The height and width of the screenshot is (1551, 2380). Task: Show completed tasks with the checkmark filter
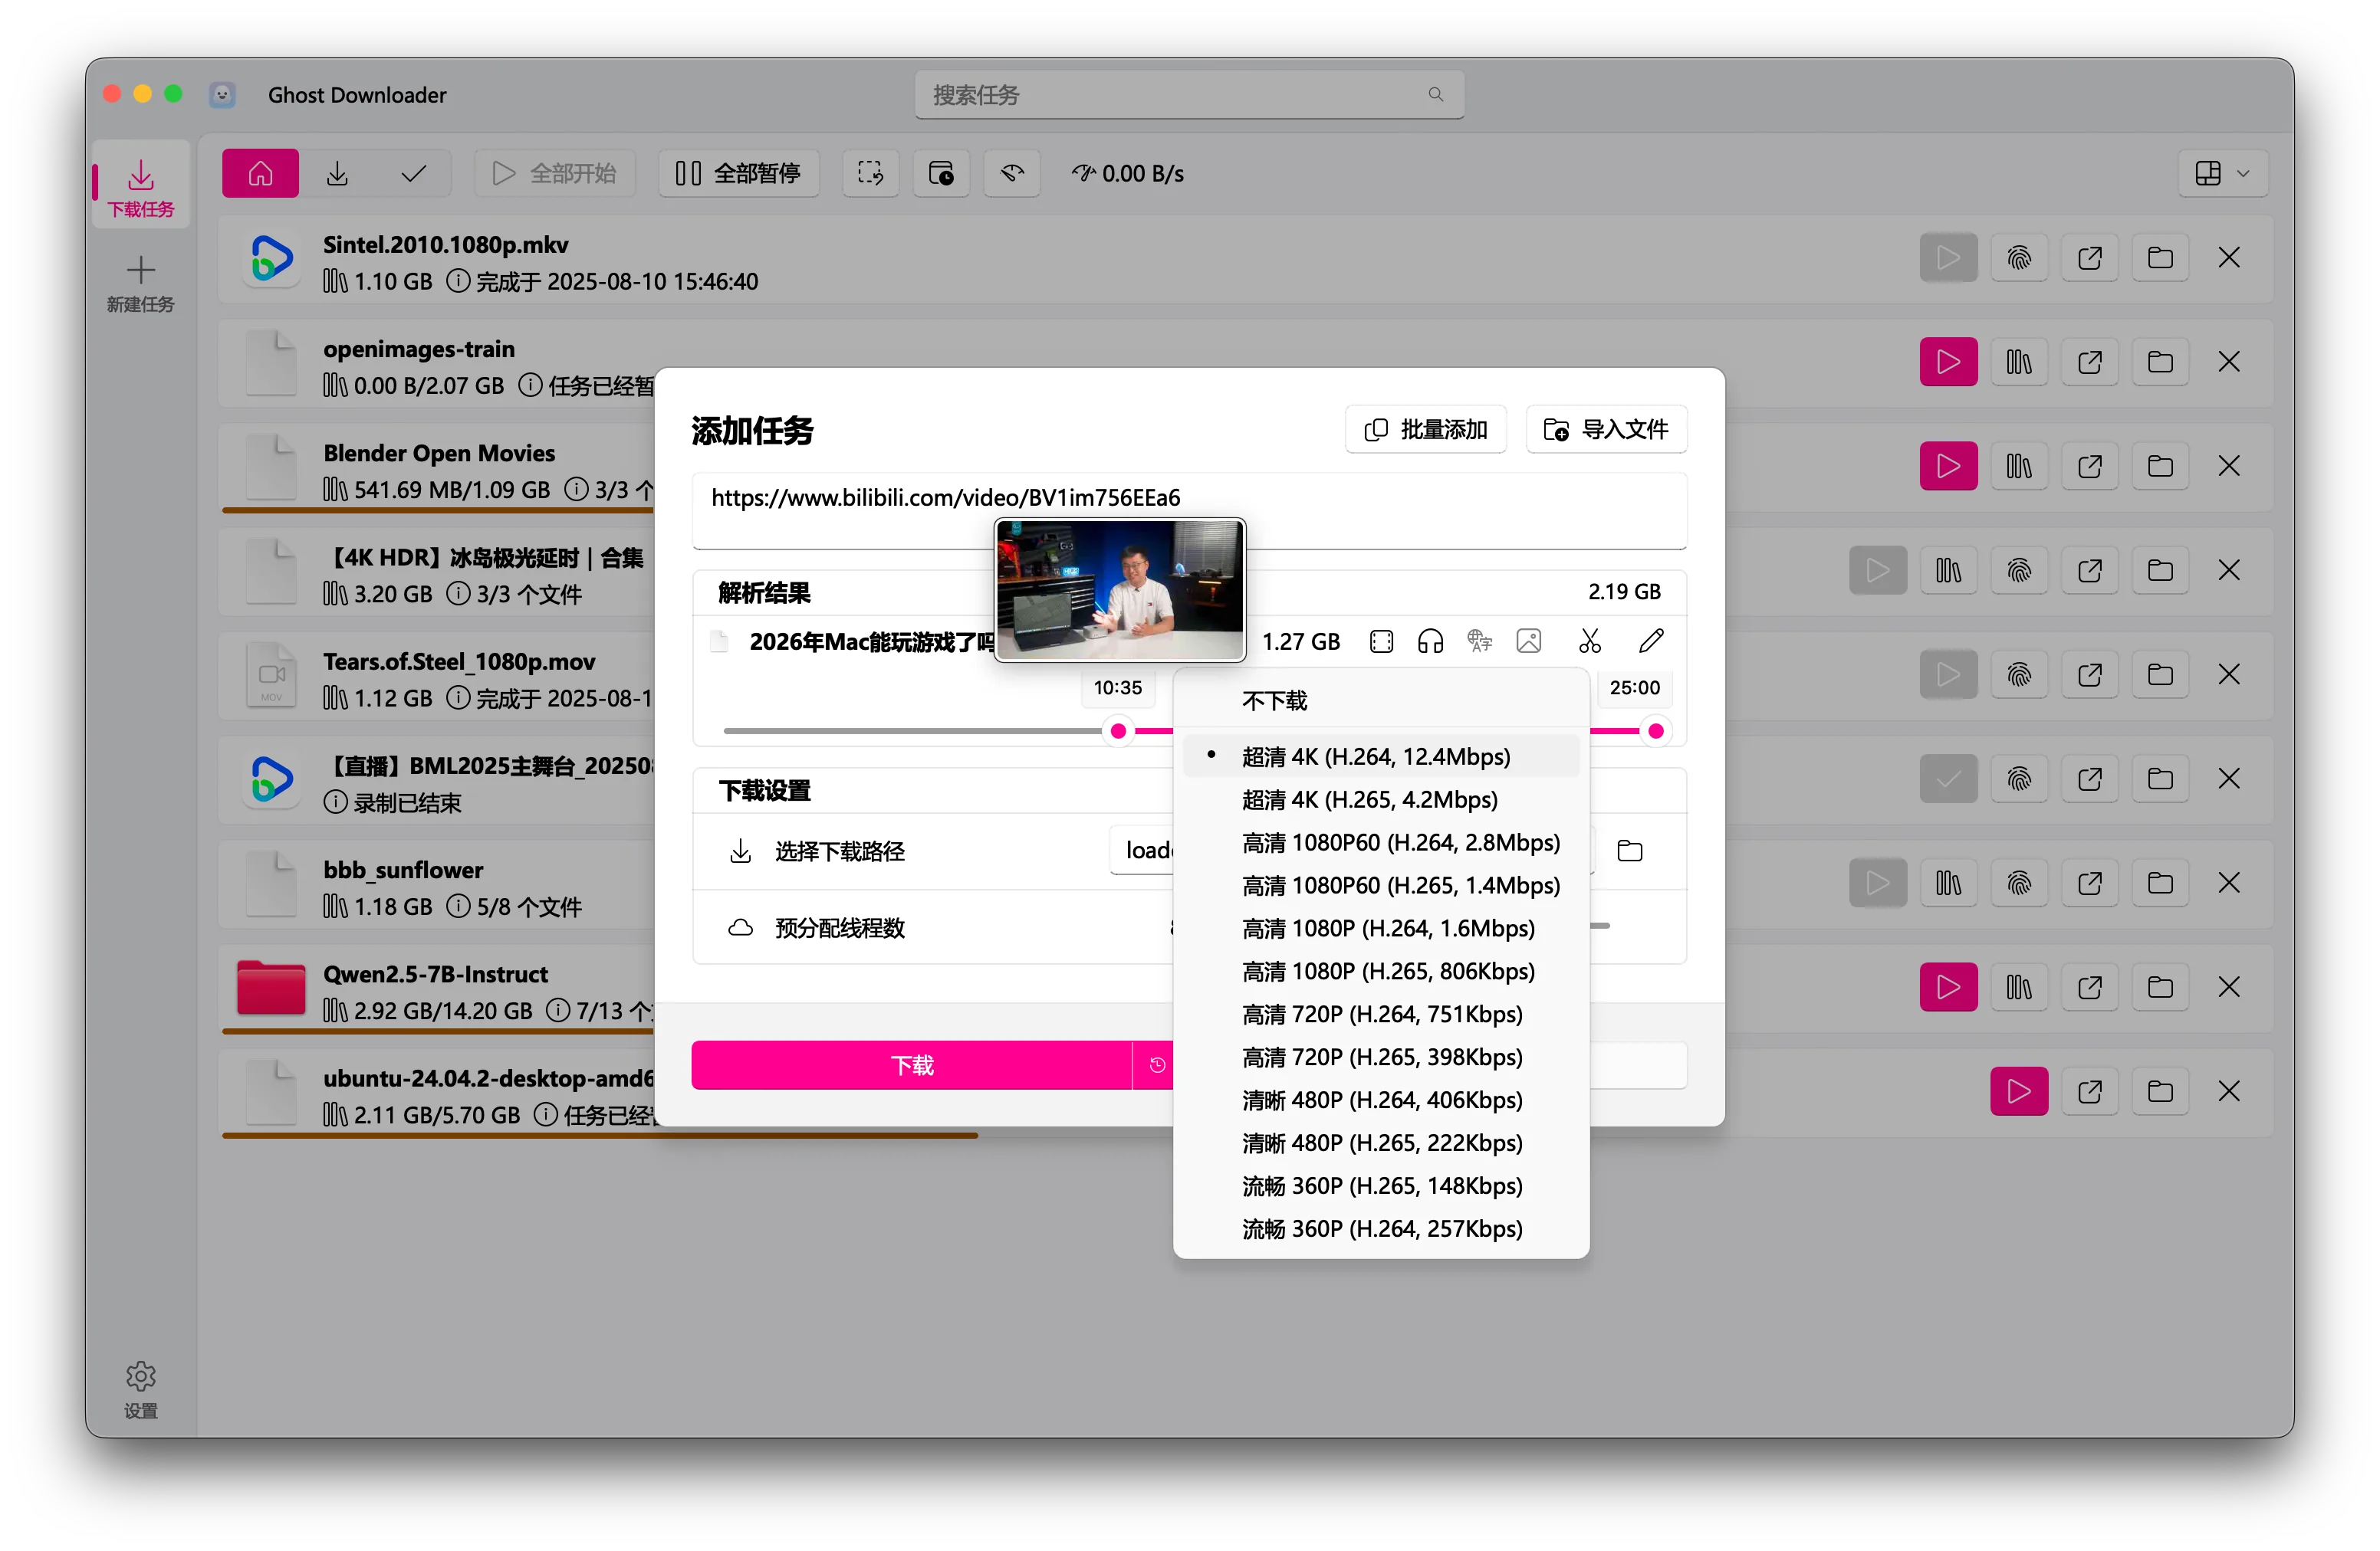413,173
